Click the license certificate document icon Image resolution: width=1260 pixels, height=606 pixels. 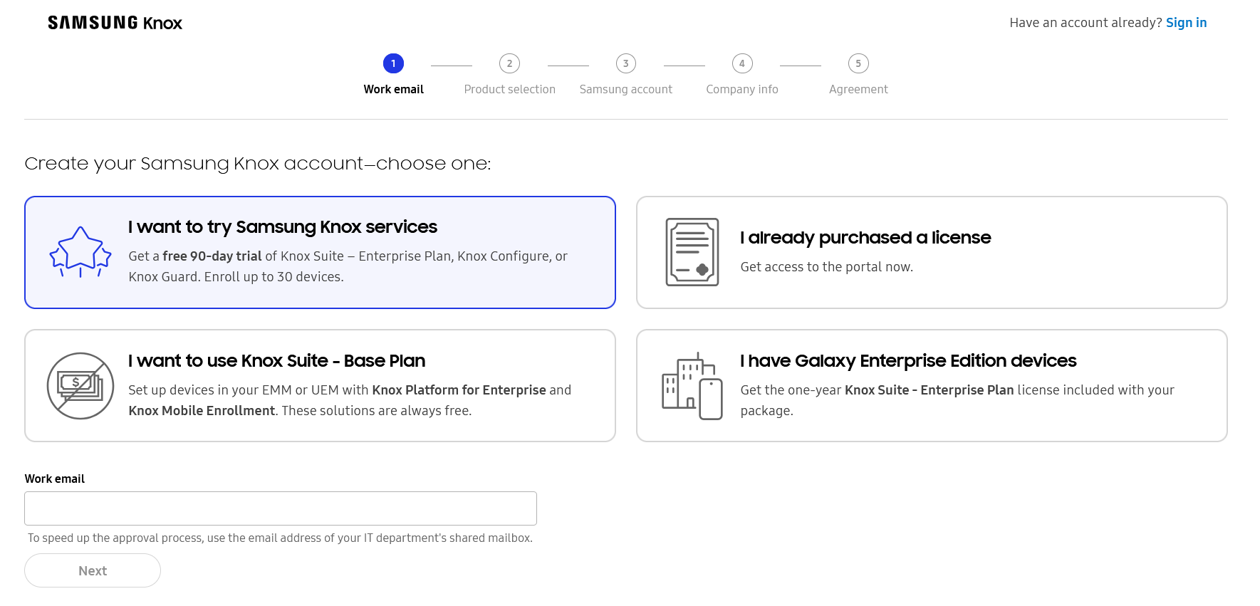tap(692, 252)
